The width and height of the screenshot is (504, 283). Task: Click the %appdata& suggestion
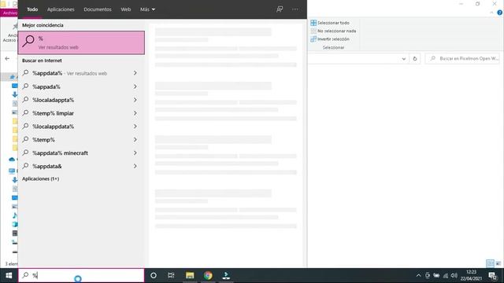(x=80, y=166)
